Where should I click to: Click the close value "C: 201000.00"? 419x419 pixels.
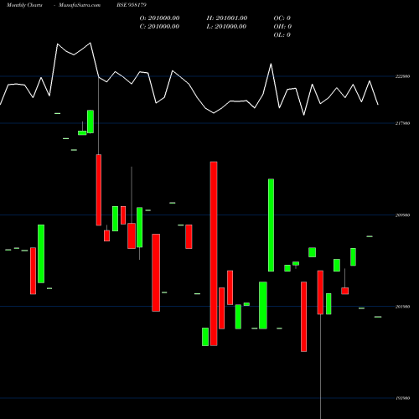(159, 27)
